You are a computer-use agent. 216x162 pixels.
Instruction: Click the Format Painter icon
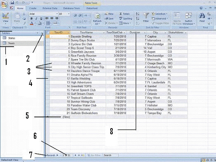24,23
